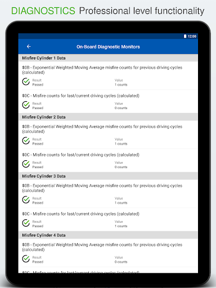Image resolution: width=216 pixels, height=288 pixels.
Task: Select the Misfire Cylinder 4 Data header
Action: (108, 235)
